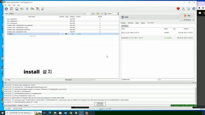Click the Configure Profiles toolbar icon

tap(22, 9)
